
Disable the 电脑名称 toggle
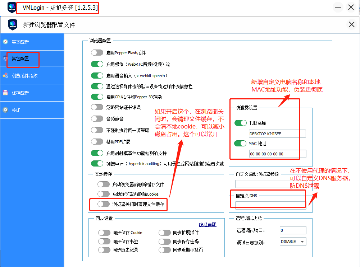pyautogui.click(x=240, y=123)
